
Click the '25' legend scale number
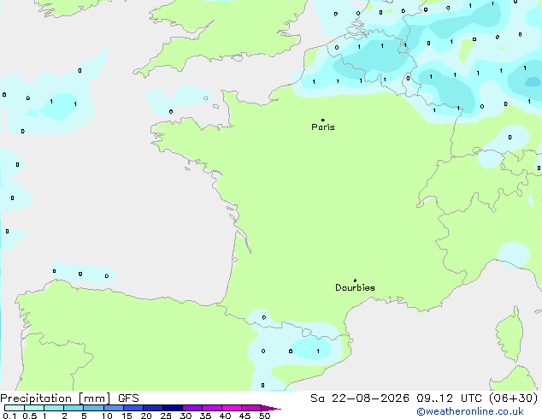pyautogui.click(x=166, y=416)
